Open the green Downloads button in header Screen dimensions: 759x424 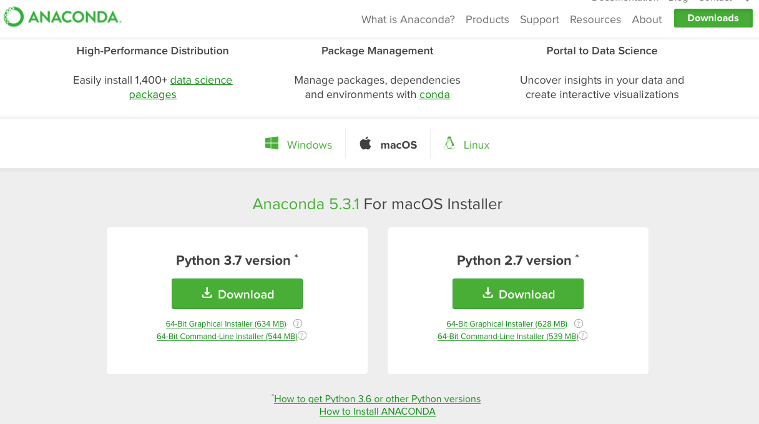[x=713, y=18]
